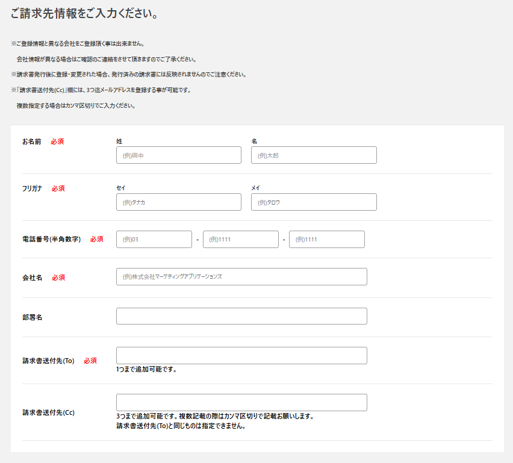Focus the 請求書送付先(Cc) email field
The height and width of the screenshot is (463, 513).
click(241, 403)
